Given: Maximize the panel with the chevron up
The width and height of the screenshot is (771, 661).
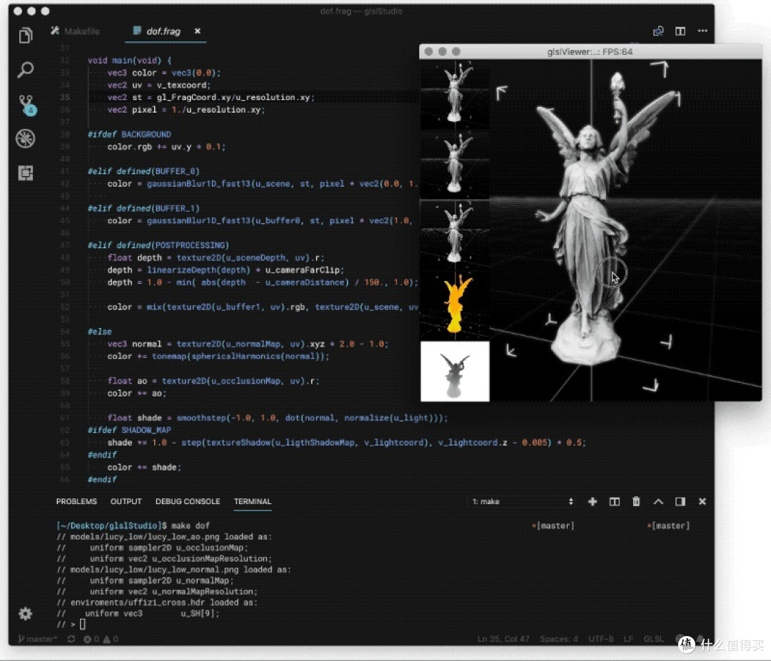Looking at the screenshot, I should click(x=658, y=501).
